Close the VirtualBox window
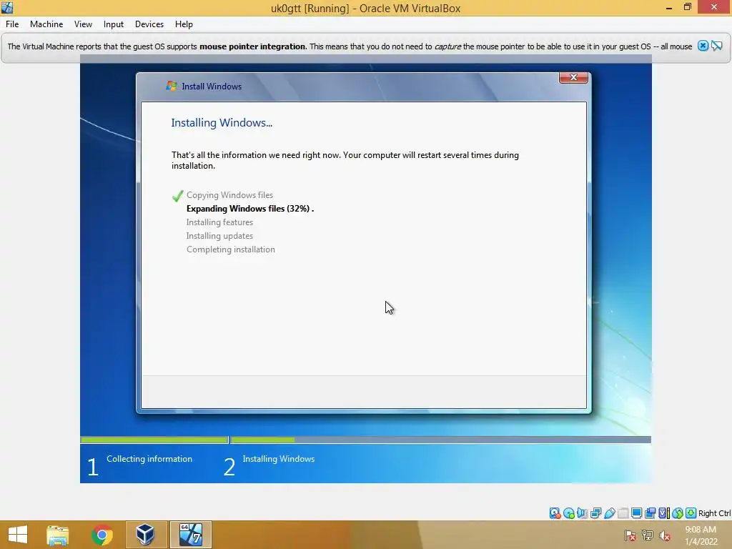Viewport: 732px width, 549px height. pos(714,7)
